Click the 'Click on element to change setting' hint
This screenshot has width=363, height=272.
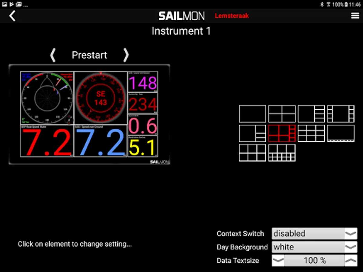click(x=75, y=244)
